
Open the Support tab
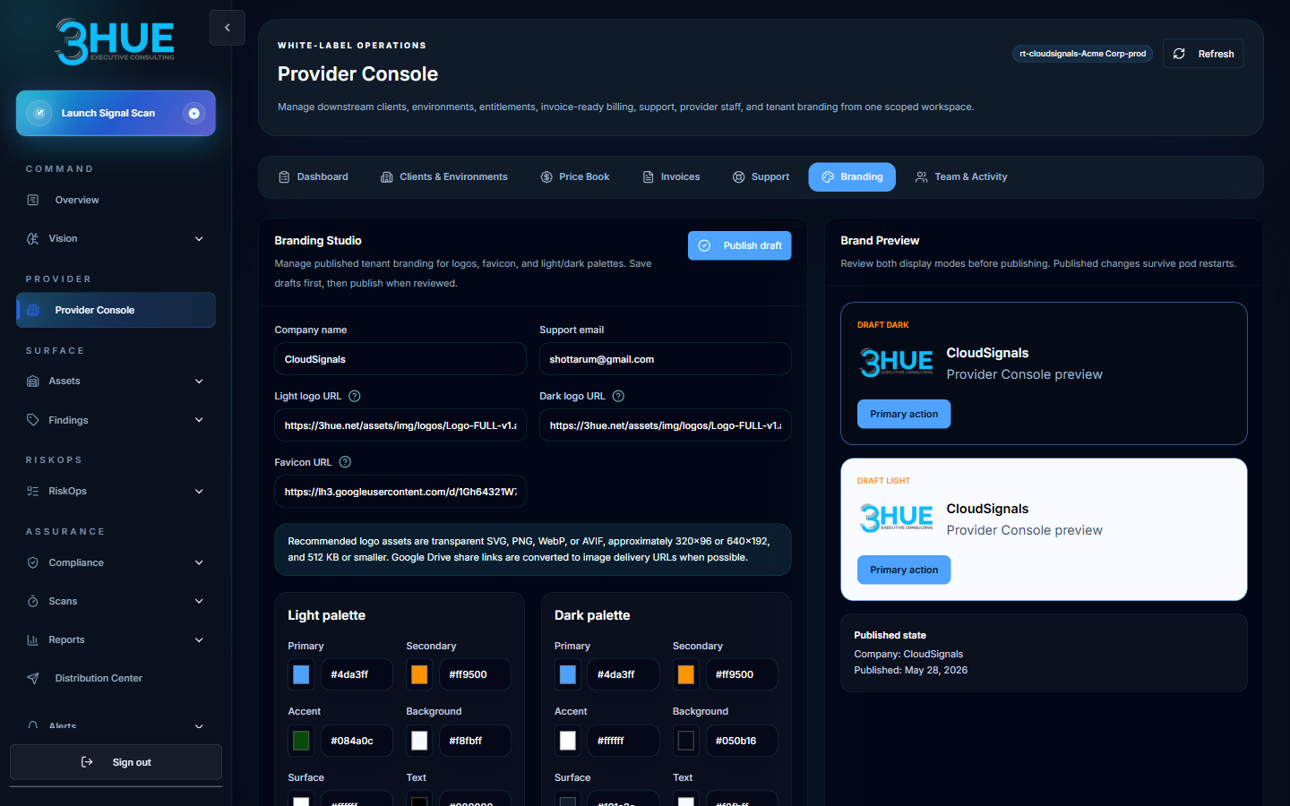[x=761, y=177]
